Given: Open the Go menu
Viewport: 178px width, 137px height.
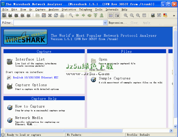Looking at the screenshot, I should coord(31,9).
